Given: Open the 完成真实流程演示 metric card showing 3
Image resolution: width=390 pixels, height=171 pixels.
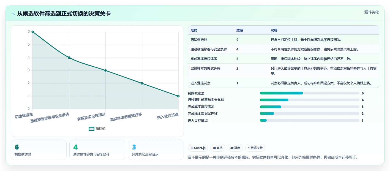Looking at the screenshot, I should 156,150.
